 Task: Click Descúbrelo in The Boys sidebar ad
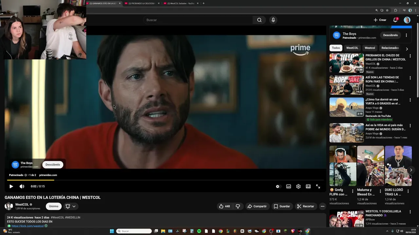tap(390, 35)
